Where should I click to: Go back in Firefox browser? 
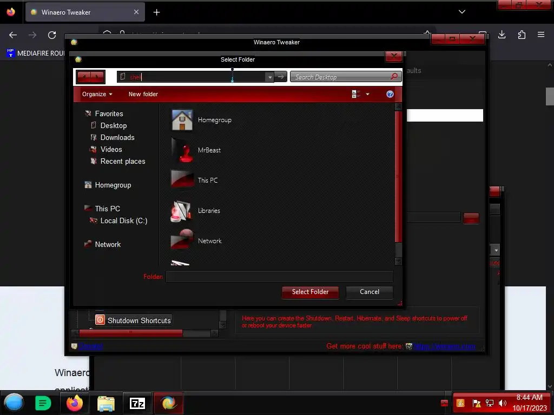pyautogui.click(x=13, y=35)
